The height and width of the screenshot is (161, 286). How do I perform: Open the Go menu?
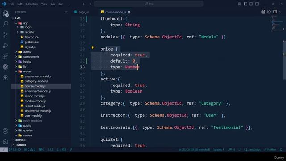[53, 4]
